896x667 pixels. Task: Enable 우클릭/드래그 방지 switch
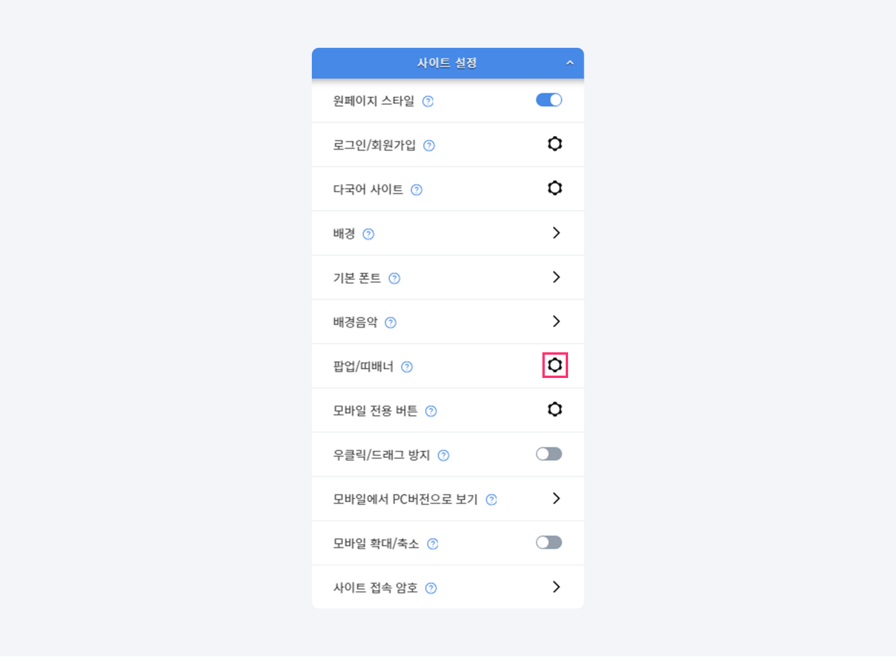pos(549,454)
